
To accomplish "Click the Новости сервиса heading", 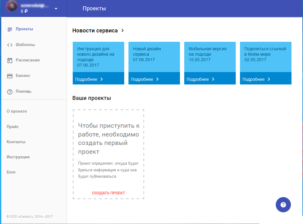I will [95, 31].
